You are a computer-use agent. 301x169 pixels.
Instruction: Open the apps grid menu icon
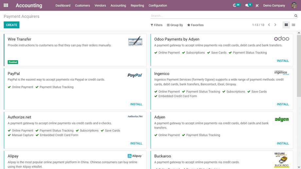[6, 6]
